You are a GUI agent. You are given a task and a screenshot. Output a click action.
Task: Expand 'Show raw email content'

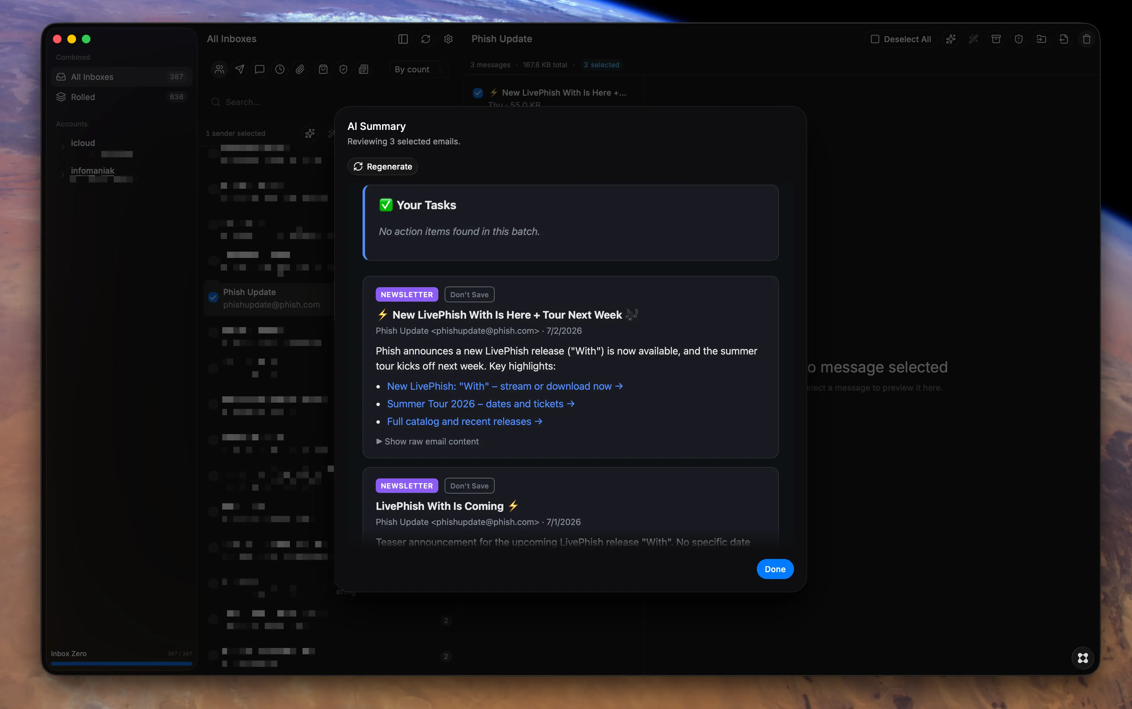click(427, 441)
